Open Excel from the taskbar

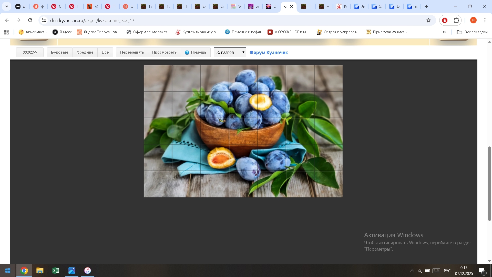(56, 271)
